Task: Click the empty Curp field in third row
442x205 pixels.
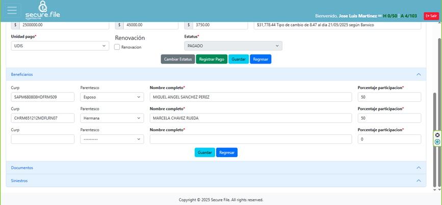Action: pyautogui.click(x=43, y=139)
